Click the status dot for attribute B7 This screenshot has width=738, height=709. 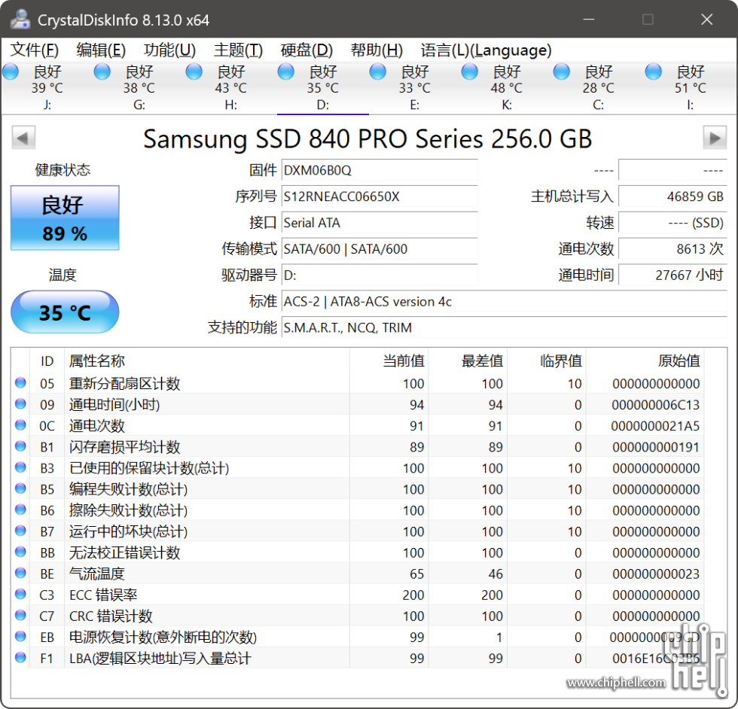[x=20, y=531]
